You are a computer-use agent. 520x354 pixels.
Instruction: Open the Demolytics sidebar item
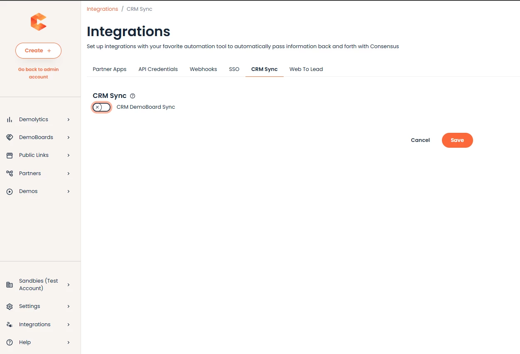34,120
